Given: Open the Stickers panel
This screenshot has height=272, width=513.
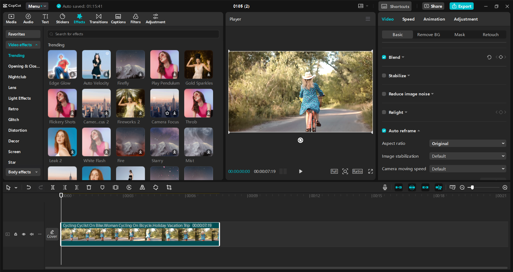Looking at the screenshot, I should [62, 19].
